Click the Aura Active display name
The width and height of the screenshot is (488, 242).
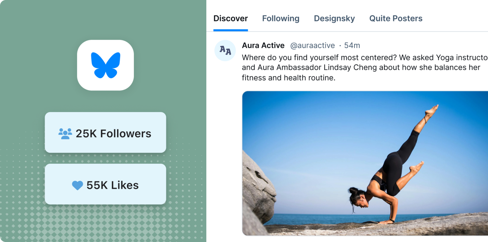pos(263,45)
